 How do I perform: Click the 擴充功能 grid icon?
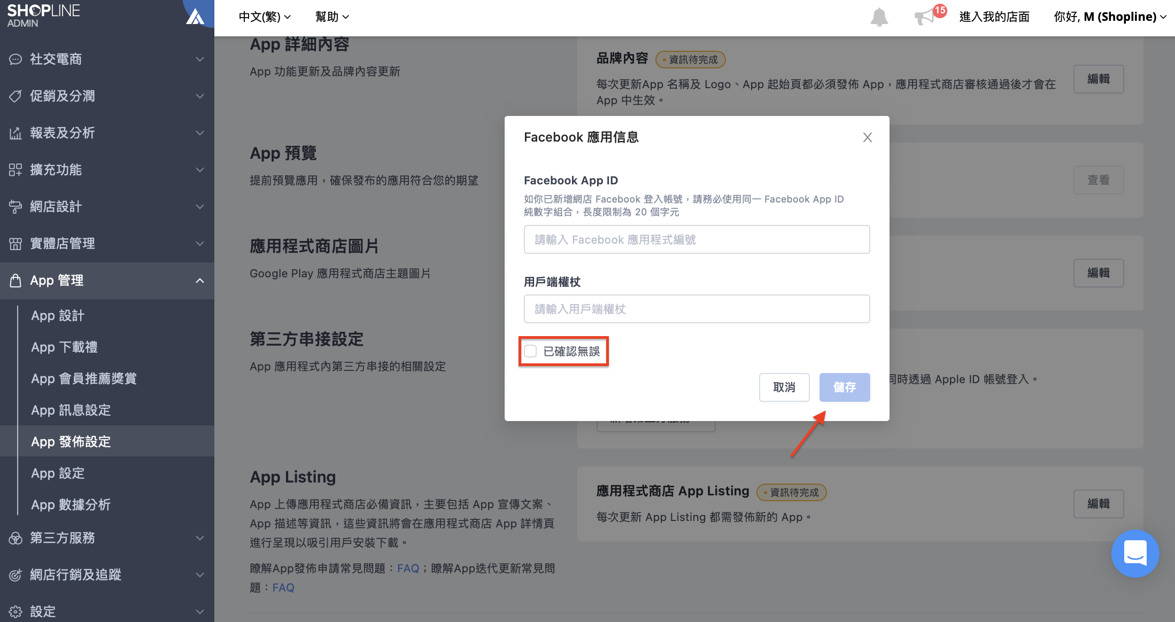[16, 170]
